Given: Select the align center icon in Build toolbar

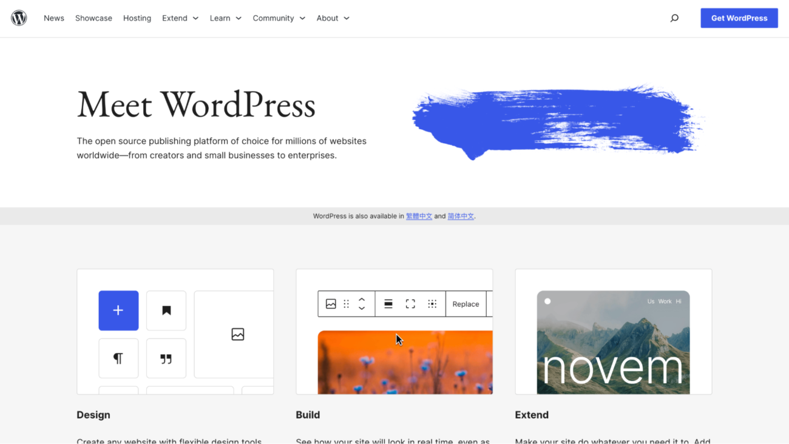Looking at the screenshot, I should [x=388, y=303].
